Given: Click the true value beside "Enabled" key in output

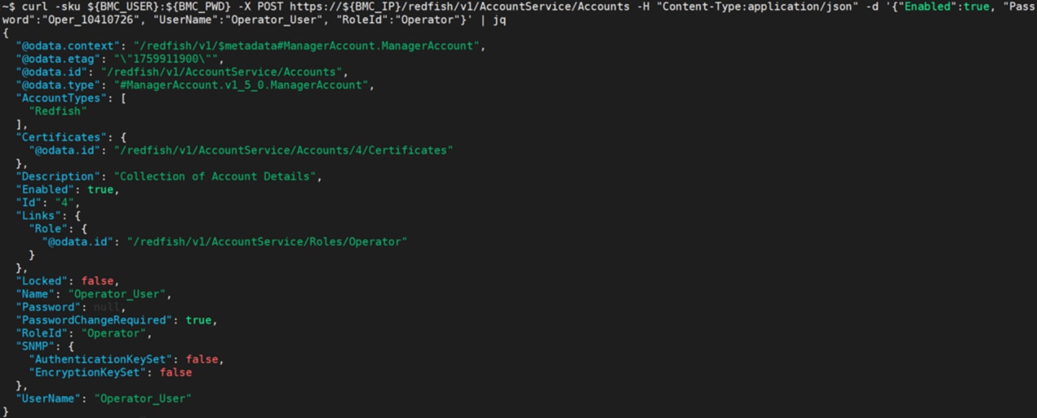Looking at the screenshot, I should [x=100, y=190].
